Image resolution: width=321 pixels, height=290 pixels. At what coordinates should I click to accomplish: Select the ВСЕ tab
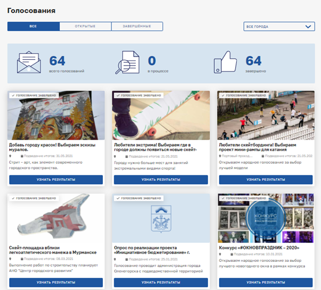coord(34,27)
